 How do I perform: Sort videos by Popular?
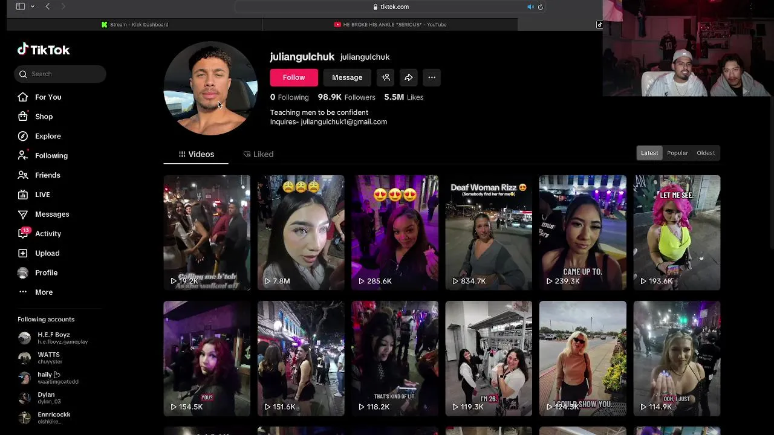click(677, 153)
